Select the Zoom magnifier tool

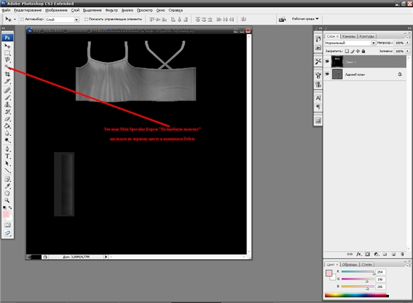tap(8, 200)
